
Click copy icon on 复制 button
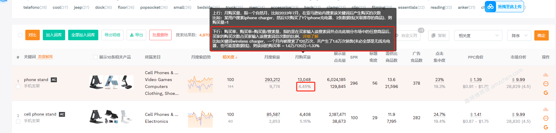click(433, 35)
